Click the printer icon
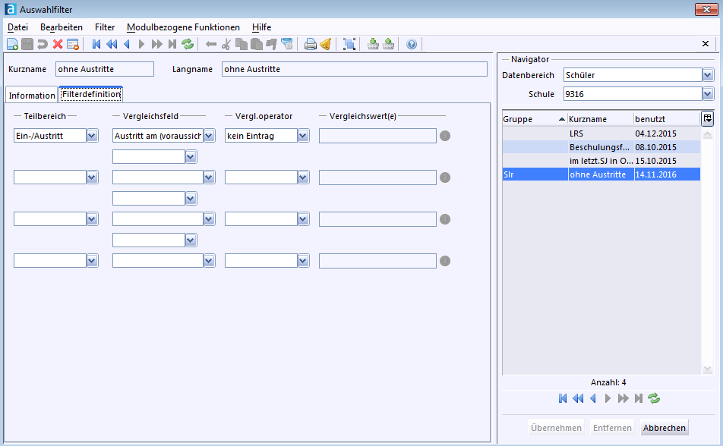 [x=311, y=44]
